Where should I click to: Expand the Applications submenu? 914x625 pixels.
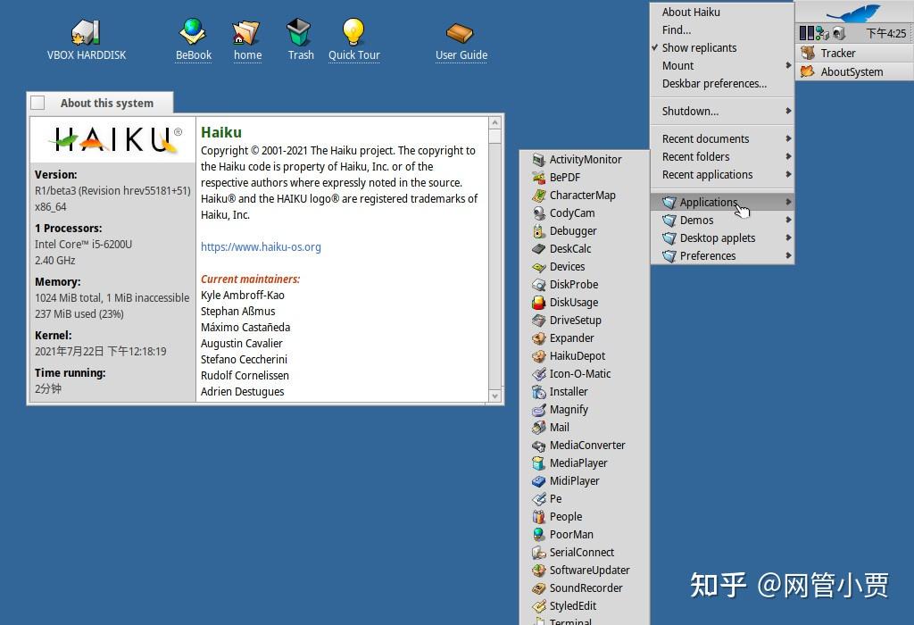click(722, 203)
